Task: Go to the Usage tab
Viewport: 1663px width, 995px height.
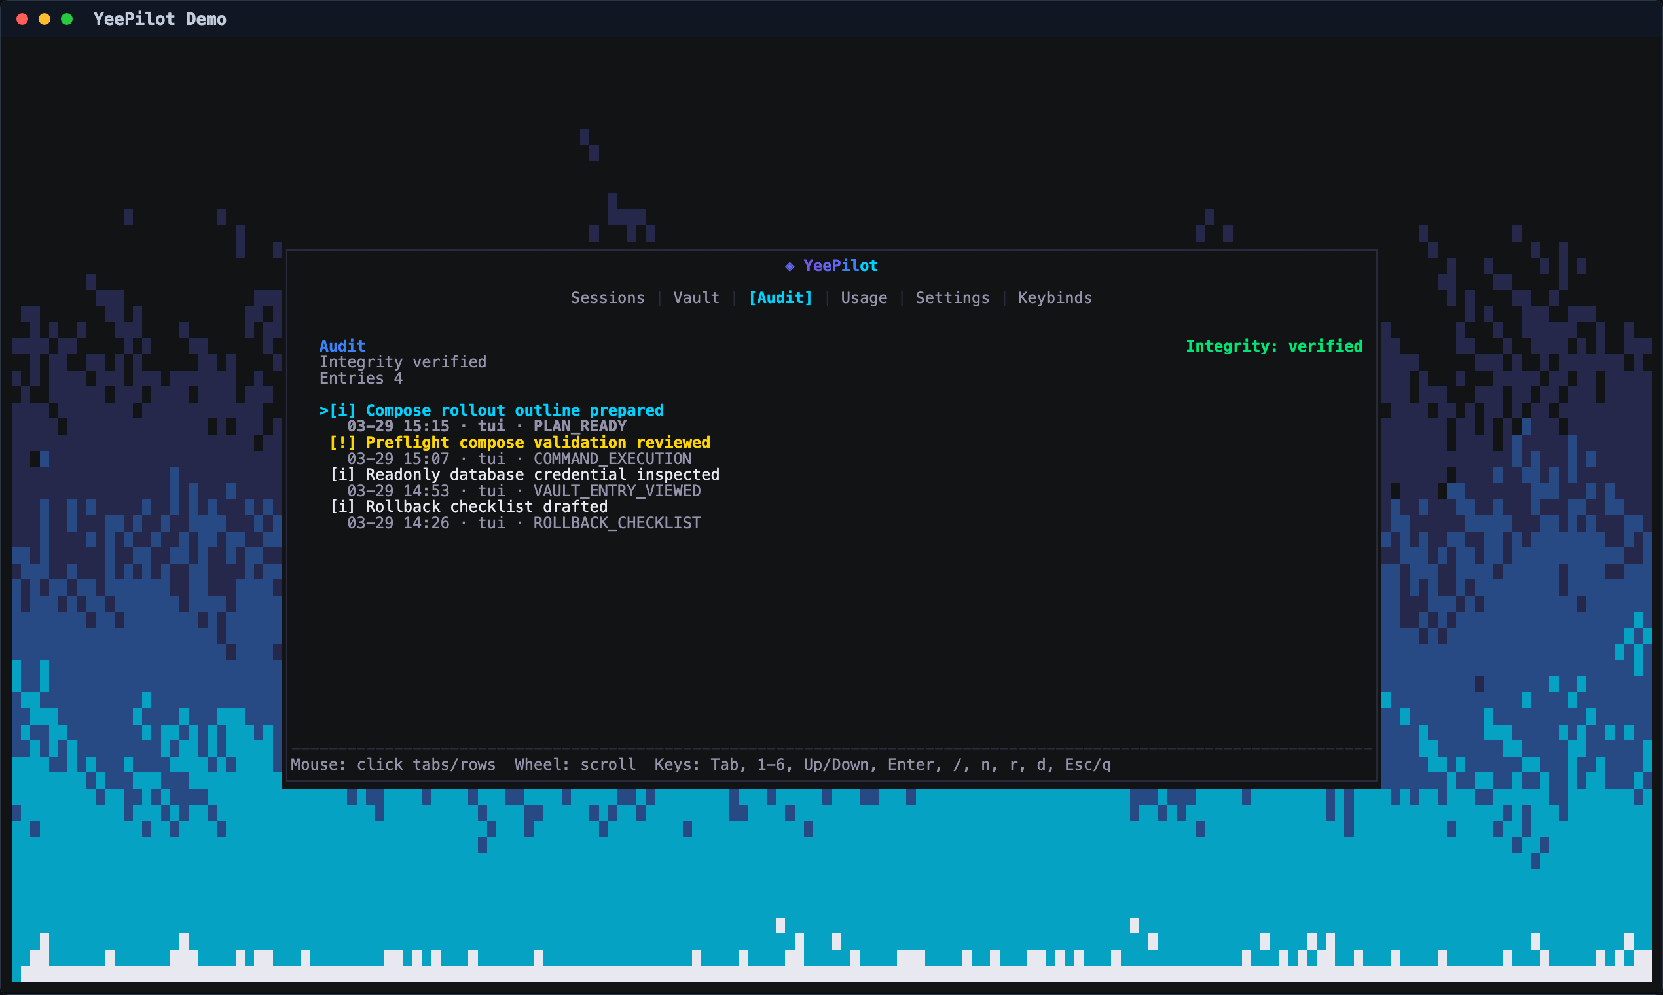Action: click(864, 298)
